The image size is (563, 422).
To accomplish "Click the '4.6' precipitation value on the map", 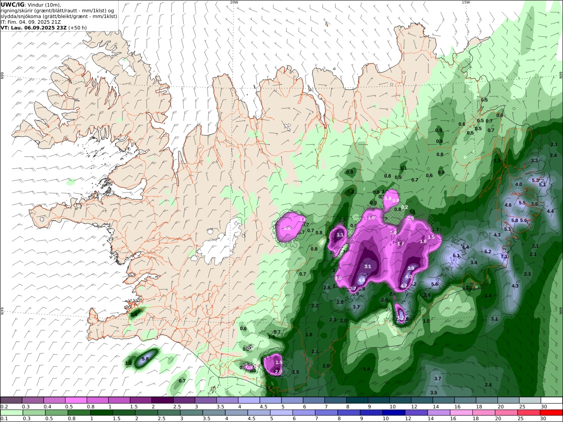I will click(x=508, y=205).
